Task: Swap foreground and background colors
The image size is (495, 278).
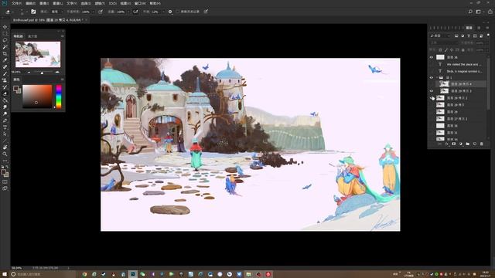Action: coord(7,167)
